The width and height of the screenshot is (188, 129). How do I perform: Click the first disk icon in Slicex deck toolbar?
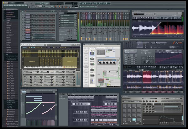(x=138, y=67)
